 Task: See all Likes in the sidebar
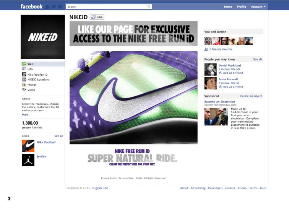click(x=58, y=136)
